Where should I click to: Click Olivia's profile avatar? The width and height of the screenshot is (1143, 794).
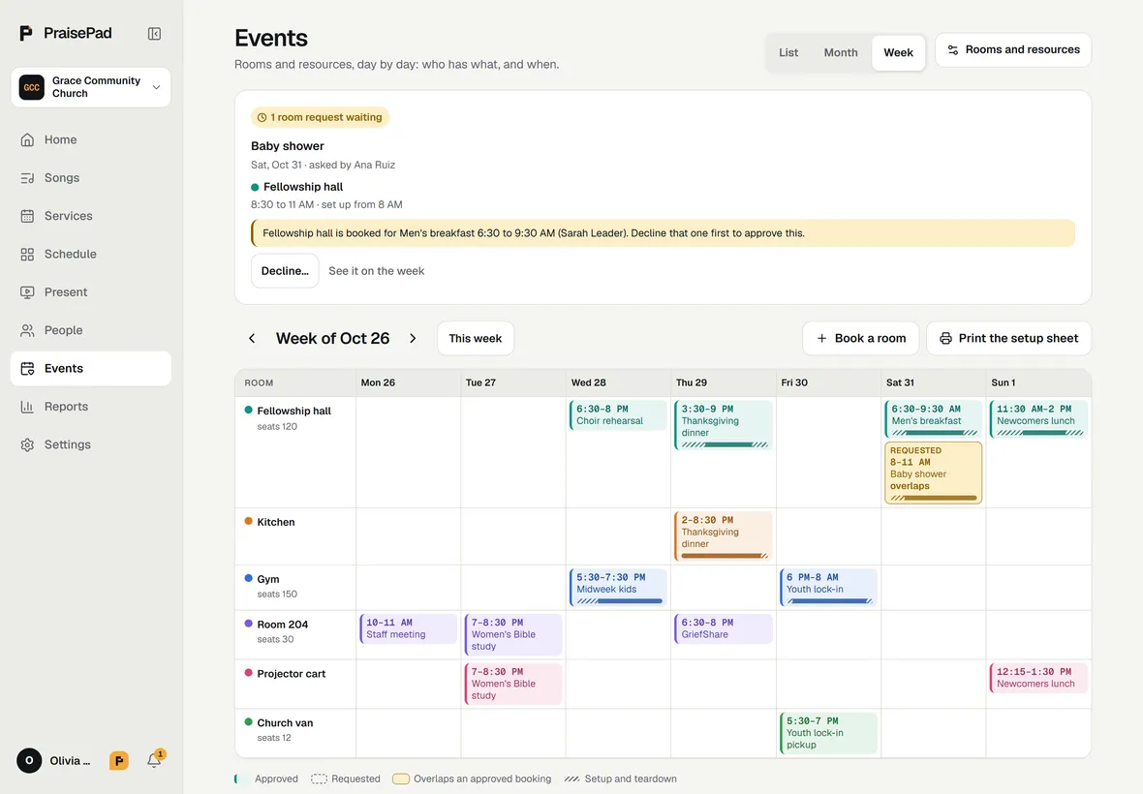coord(29,760)
